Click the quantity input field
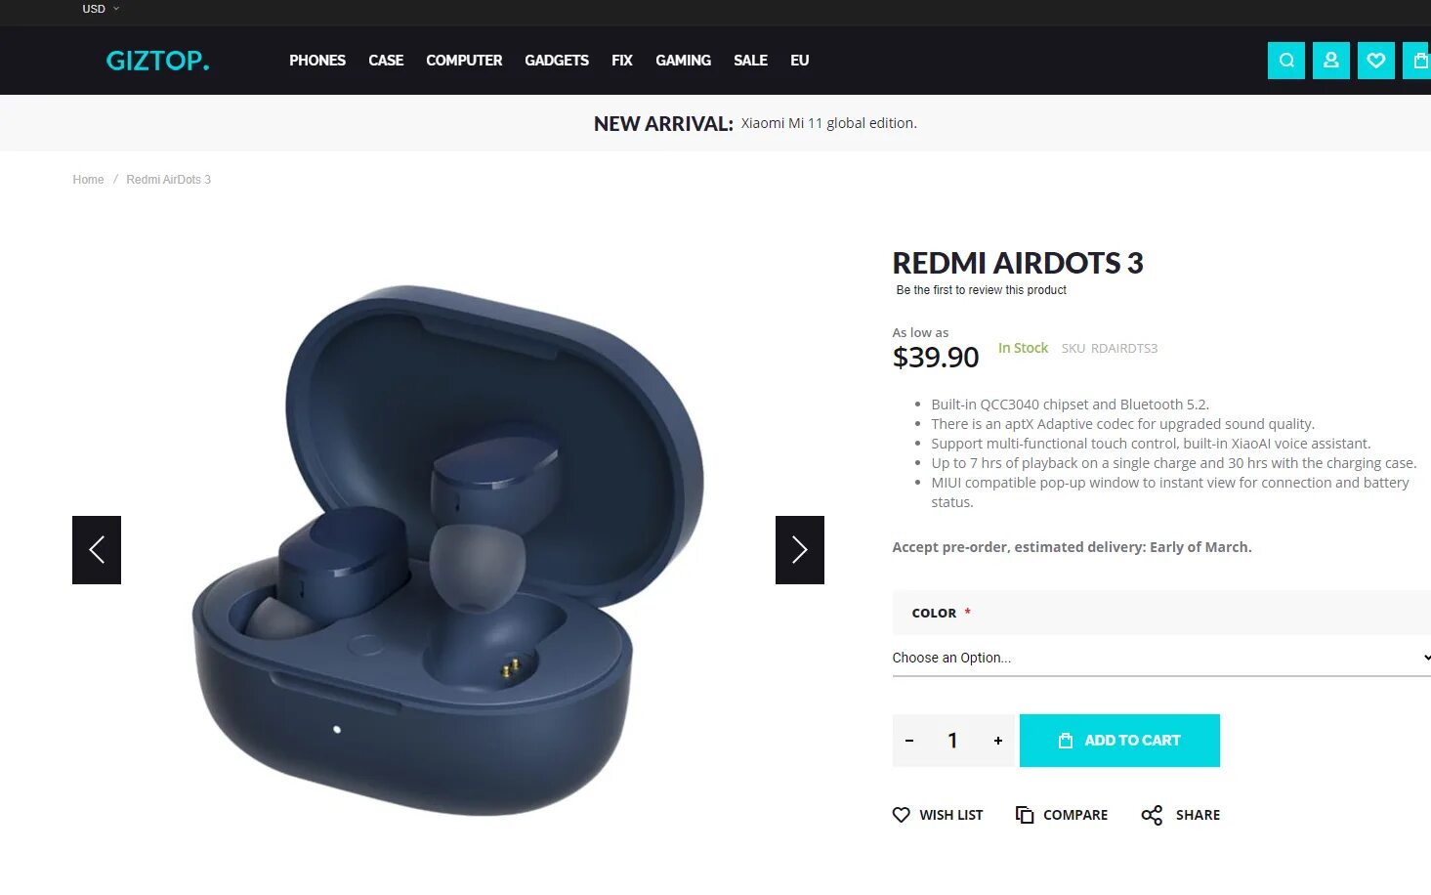 coord(952,741)
